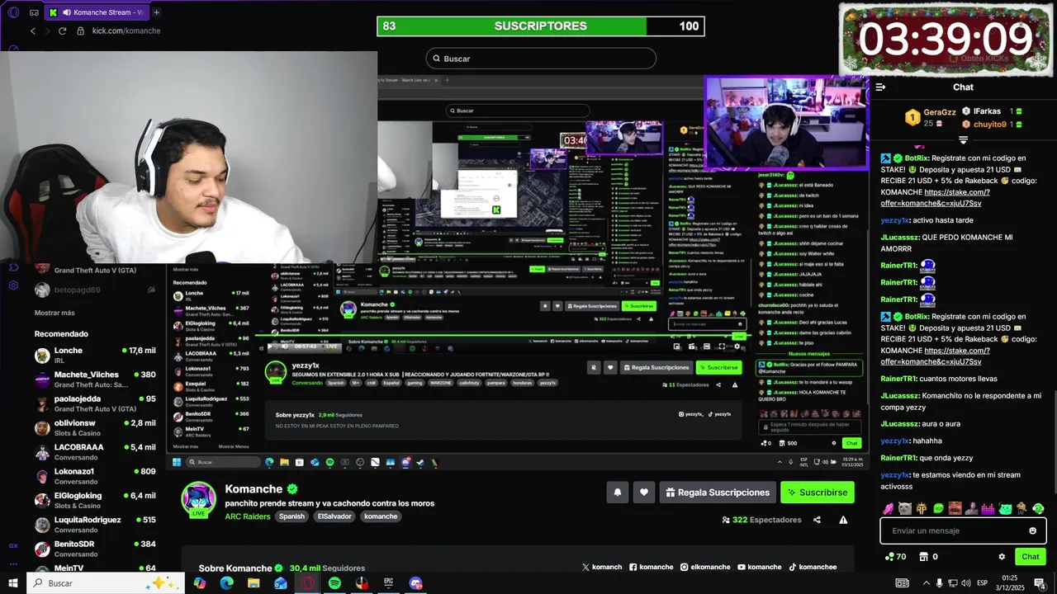Open recommended channel LACOBRAAA

(95, 452)
